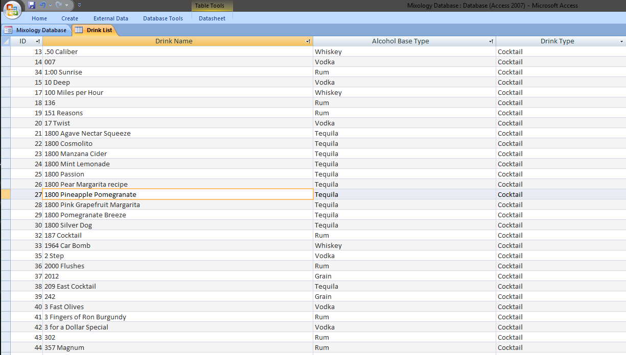Click the Drink Name cell "1964 Car Bomb"
Screen dimensions: 626x355
[x=67, y=245]
